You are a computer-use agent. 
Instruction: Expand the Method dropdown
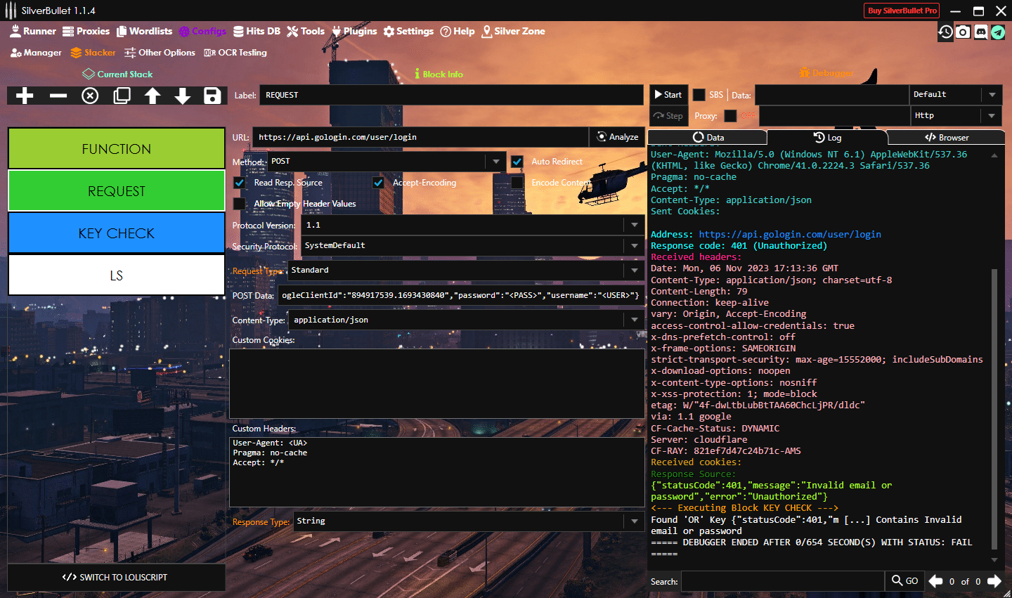pos(495,162)
